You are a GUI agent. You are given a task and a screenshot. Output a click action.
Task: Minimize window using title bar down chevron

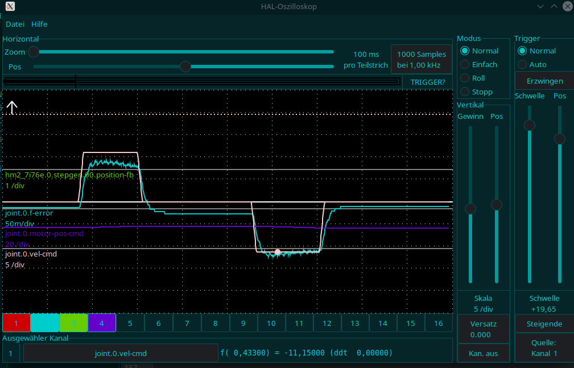pos(540,7)
